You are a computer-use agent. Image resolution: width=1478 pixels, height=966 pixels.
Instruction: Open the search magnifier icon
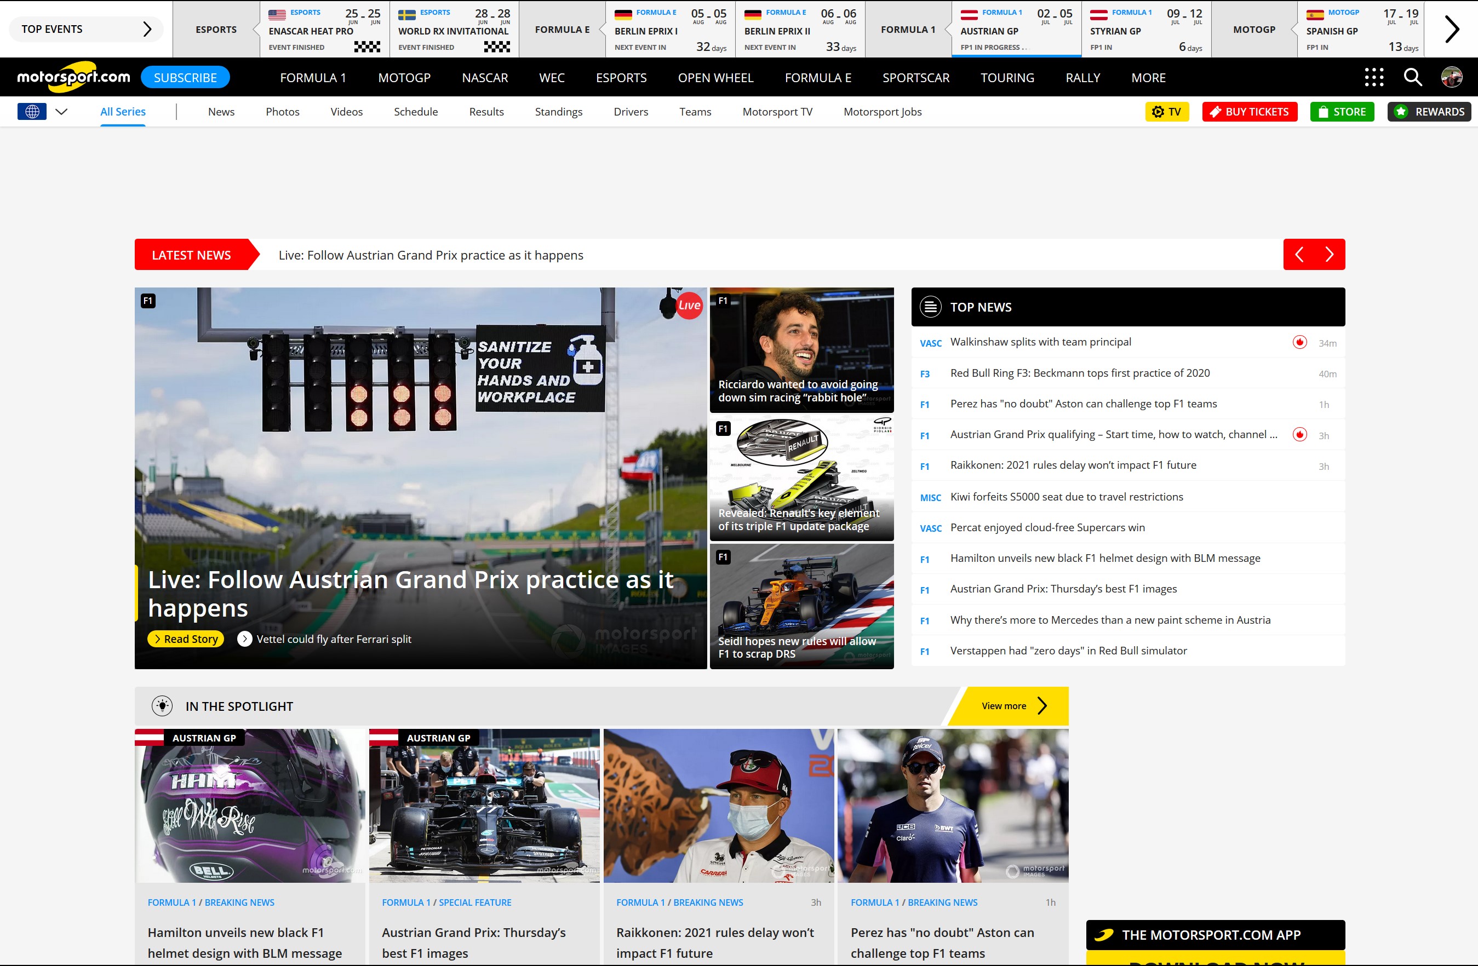(x=1413, y=77)
